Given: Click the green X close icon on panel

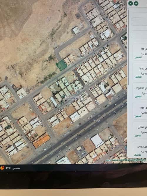Looking at the screenshot, I should coord(131,3).
